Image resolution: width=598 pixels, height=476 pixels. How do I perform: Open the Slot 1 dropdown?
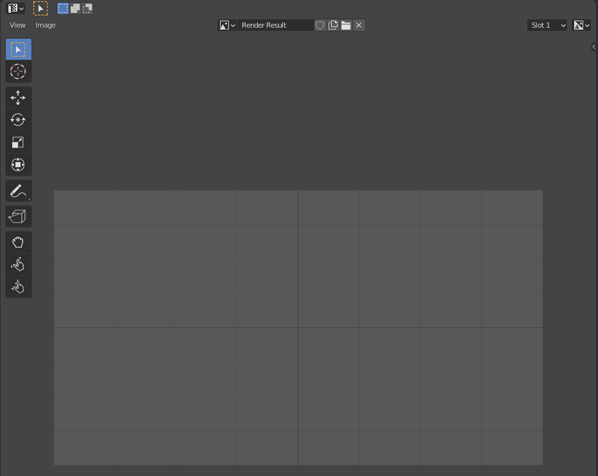click(x=547, y=25)
